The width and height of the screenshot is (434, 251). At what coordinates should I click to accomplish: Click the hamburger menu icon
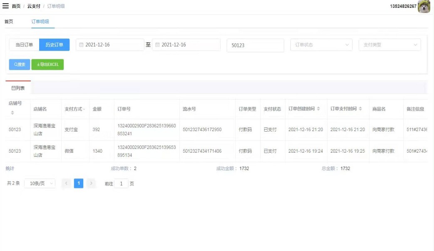click(6, 6)
